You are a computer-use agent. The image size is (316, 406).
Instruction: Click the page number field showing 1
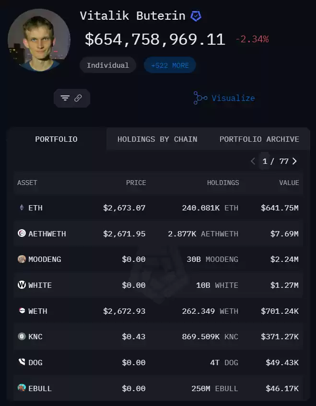[x=265, y=161]
